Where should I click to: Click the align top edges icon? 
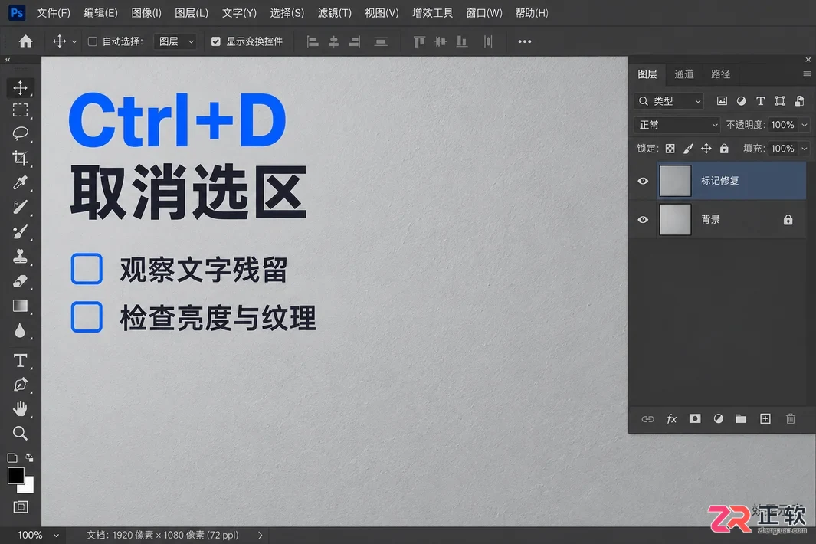point(419,41)
